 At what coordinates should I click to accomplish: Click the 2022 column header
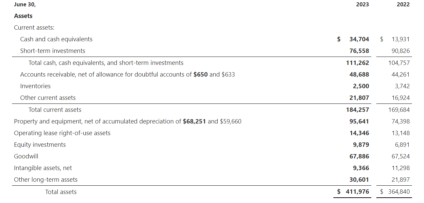pyautogui.click(x=403, y=4)
